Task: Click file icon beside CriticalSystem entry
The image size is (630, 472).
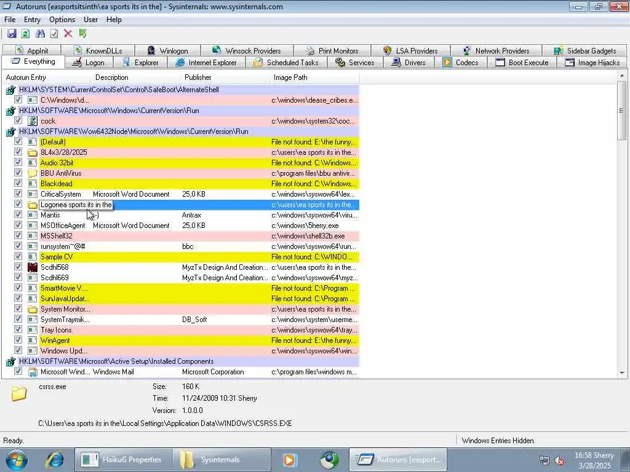Action: click(33, 194)
